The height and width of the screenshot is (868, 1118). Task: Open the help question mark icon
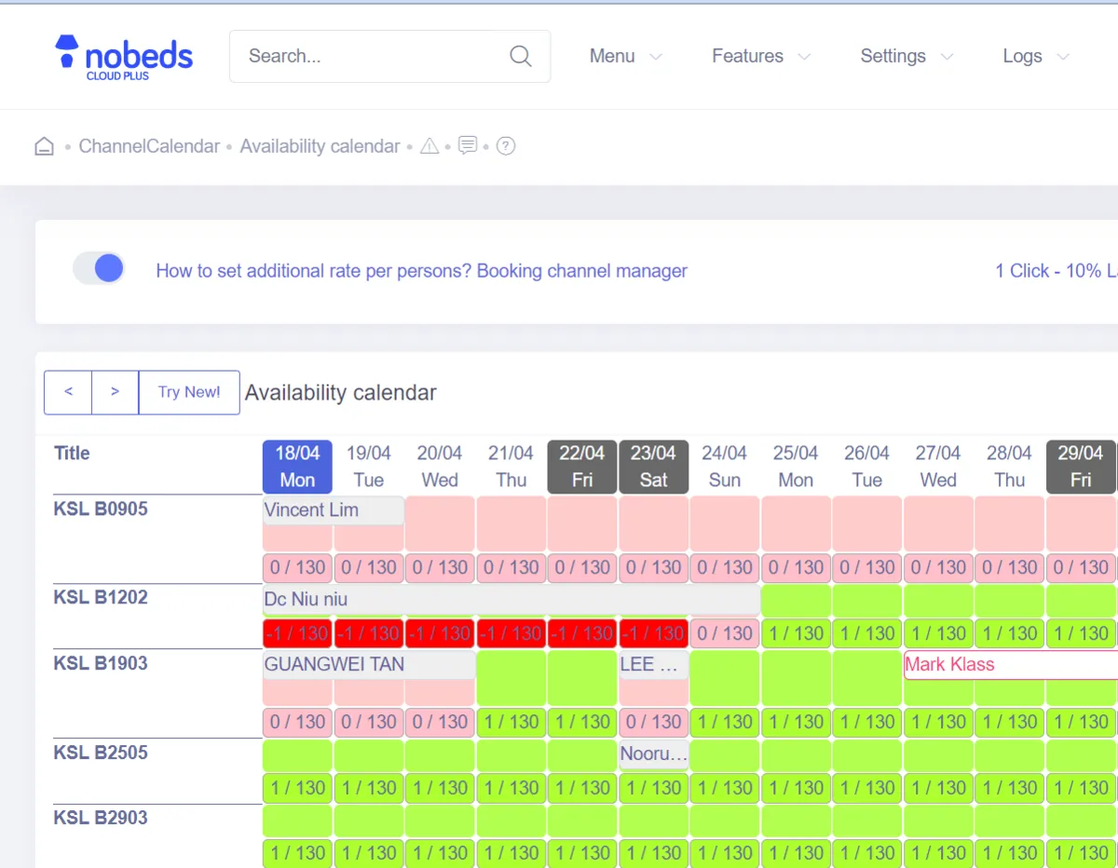coord(506,146)
